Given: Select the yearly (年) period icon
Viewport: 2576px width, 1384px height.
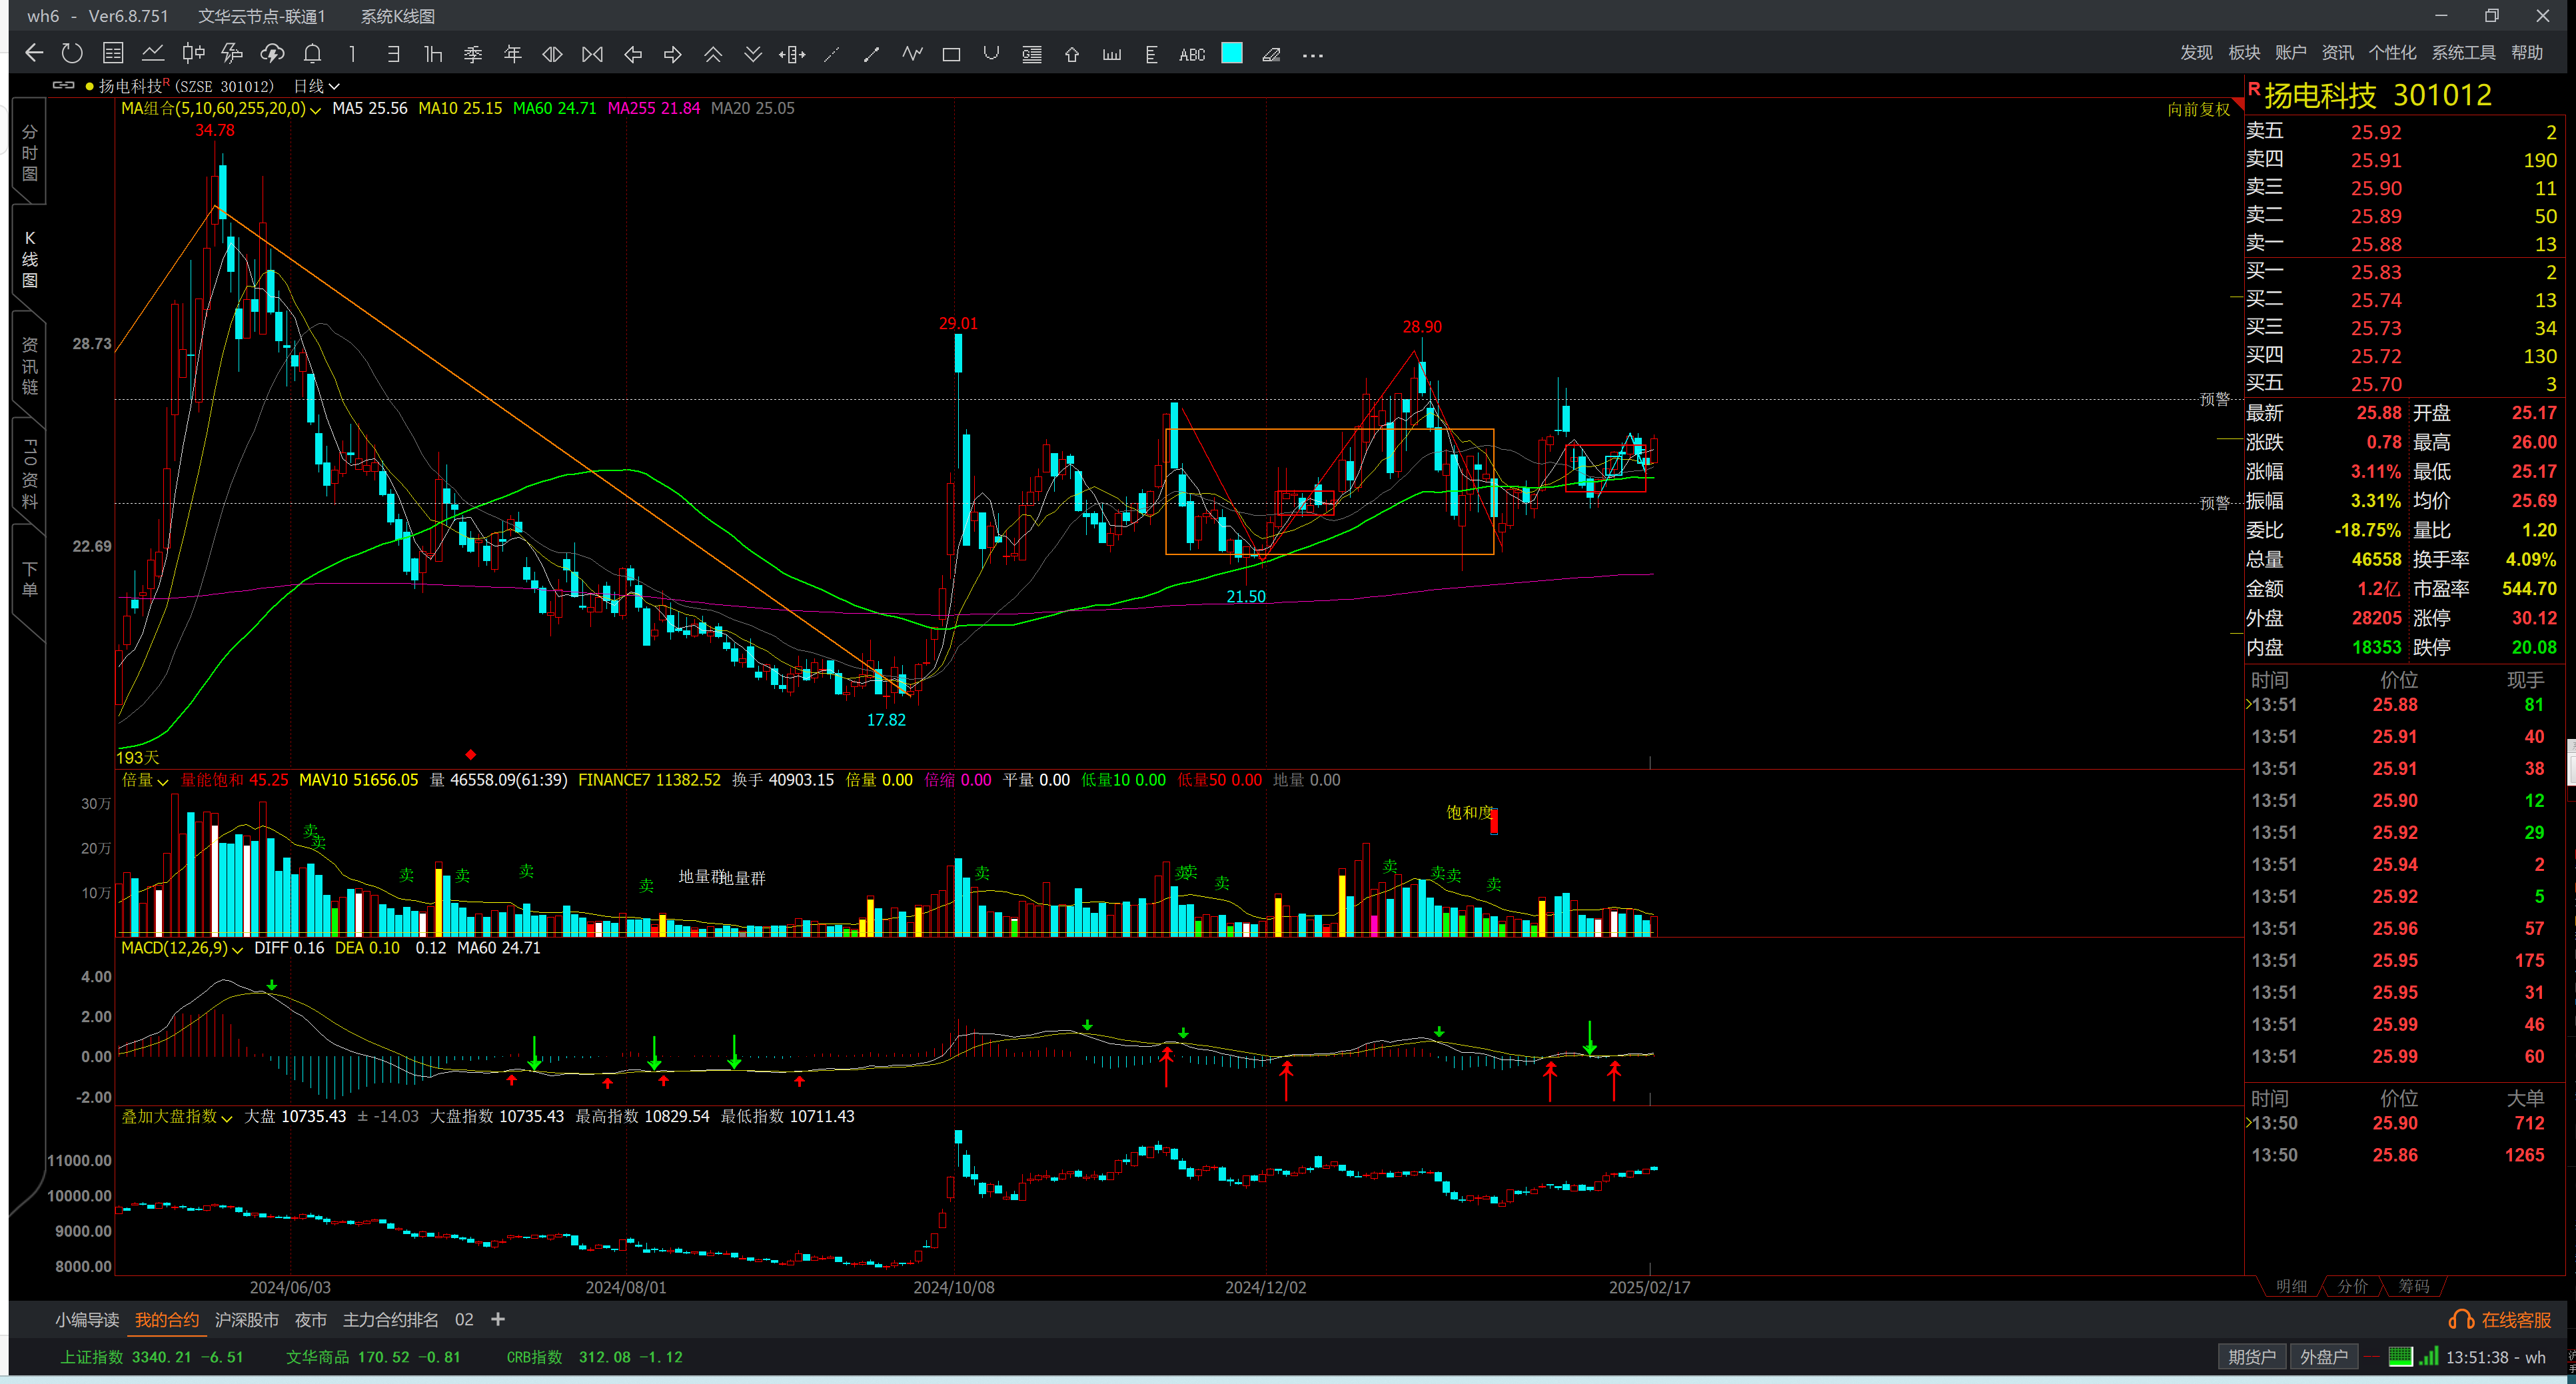Looking at the screenshot, I should click(513, 54).
